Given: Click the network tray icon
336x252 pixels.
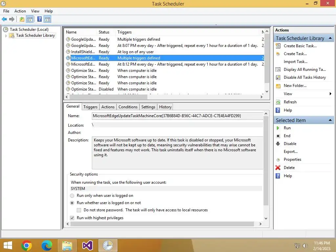Looking at the screenshot, I should pos(297,246).
